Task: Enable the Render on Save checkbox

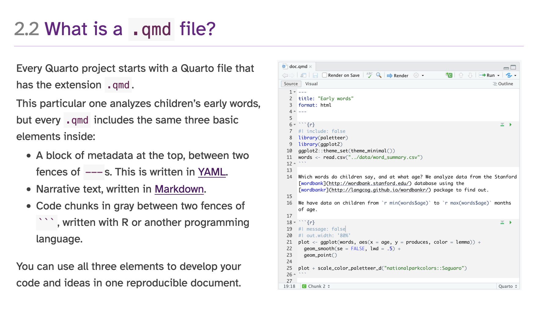Action: click(x=325, y=75)
